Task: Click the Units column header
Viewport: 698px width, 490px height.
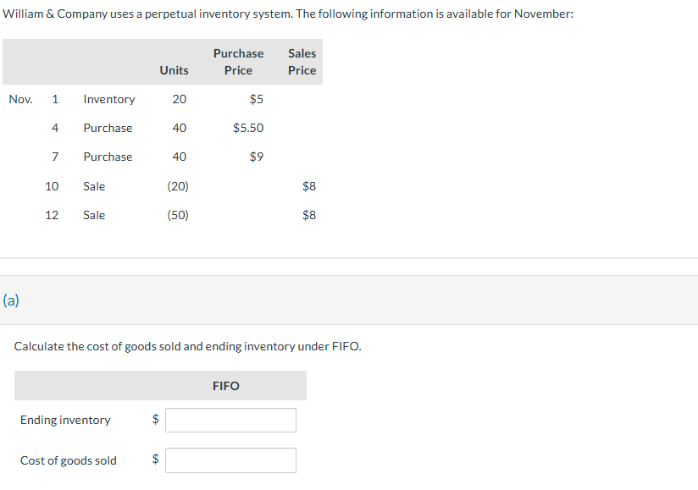Action: 174,70
